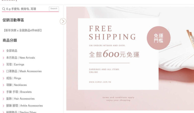Click the chevron beside Mask Accessories

[x=4, y=71]
